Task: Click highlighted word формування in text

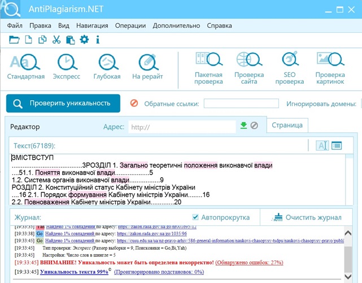Action: pos(88,195)
